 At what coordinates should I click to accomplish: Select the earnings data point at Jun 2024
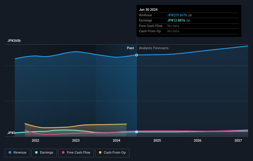137,132
